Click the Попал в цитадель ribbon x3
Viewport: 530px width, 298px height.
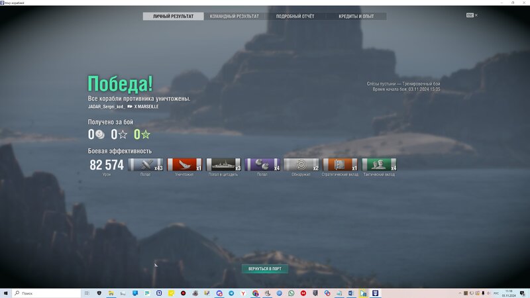(223, 164)
